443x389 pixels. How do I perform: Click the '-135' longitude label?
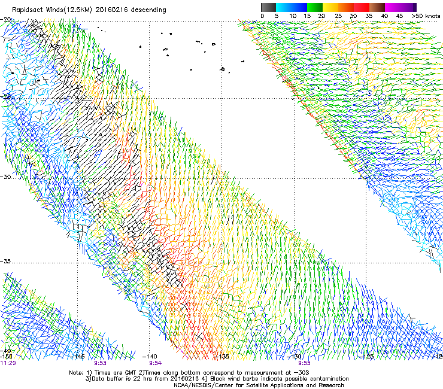coord(221,357)
